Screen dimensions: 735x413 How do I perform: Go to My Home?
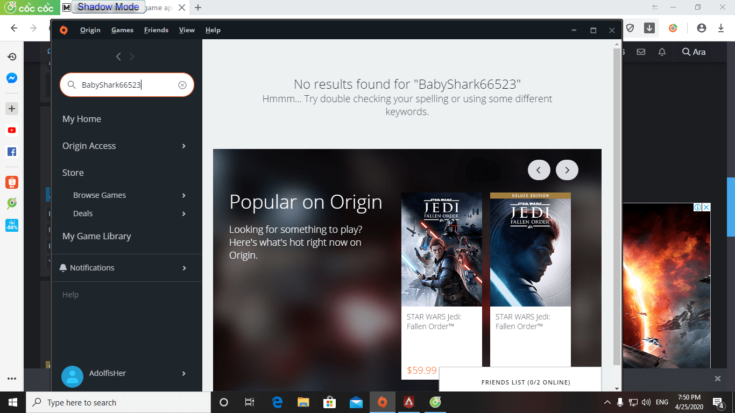point(82,119)
